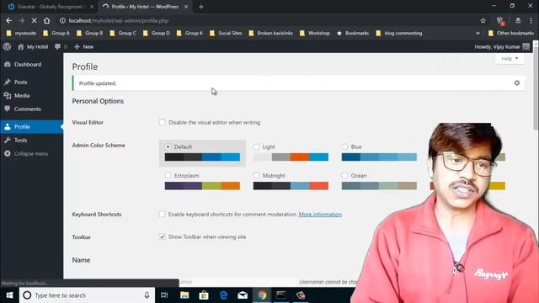This screenshot has width=539, height=303.
Task: Open Profile menu in sidebar
Action: click(32, 127)
